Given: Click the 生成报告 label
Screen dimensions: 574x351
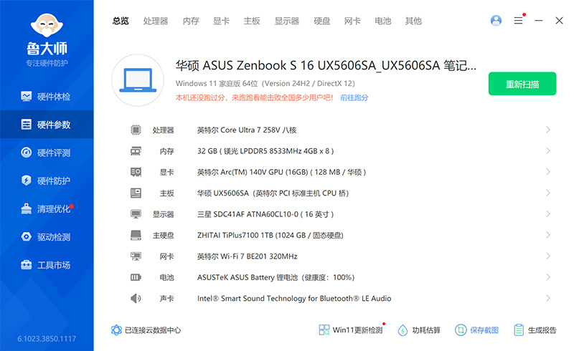Looking at the screenshot, I should click(542, 330).
